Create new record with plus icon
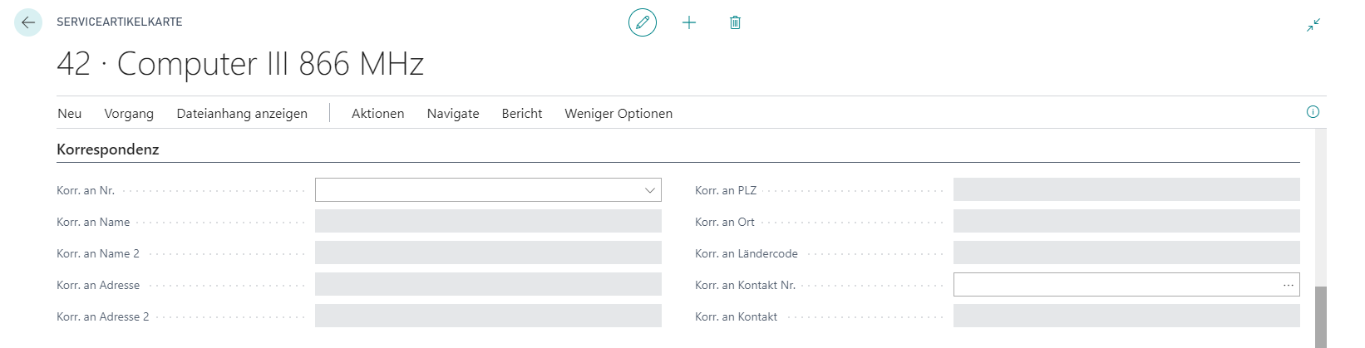1365x348 pixels. coord(689,22)
